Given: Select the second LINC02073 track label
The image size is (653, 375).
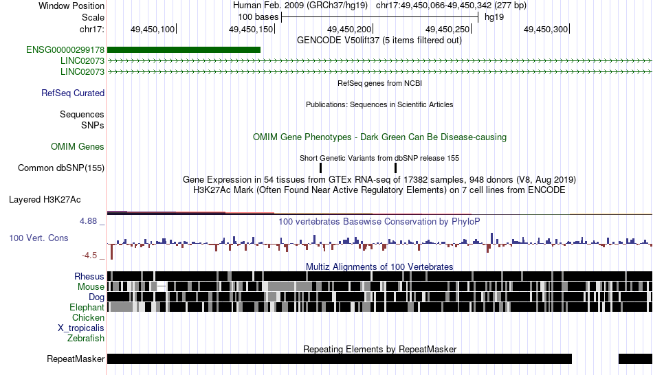Looking at the screenshot, I should click(x=82, y=71).
